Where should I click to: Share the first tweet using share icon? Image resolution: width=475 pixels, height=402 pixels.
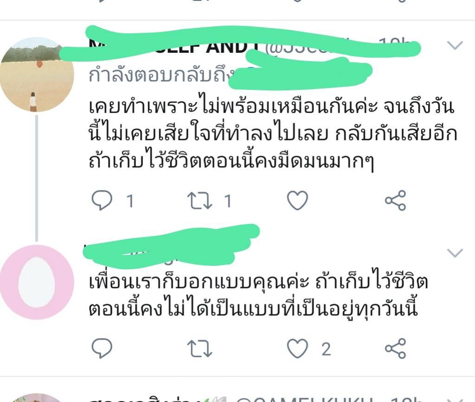[x=395, y=200]
